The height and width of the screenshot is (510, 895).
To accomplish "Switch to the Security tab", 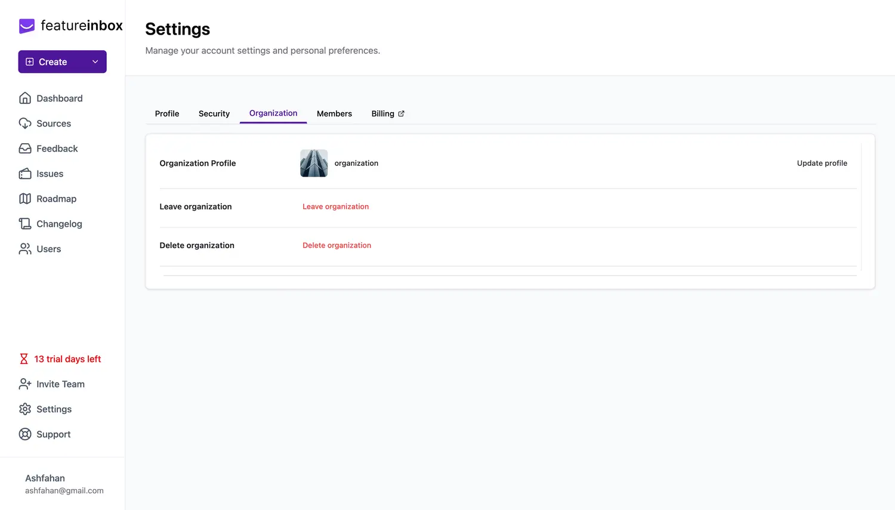I will [x=214, y=114].
